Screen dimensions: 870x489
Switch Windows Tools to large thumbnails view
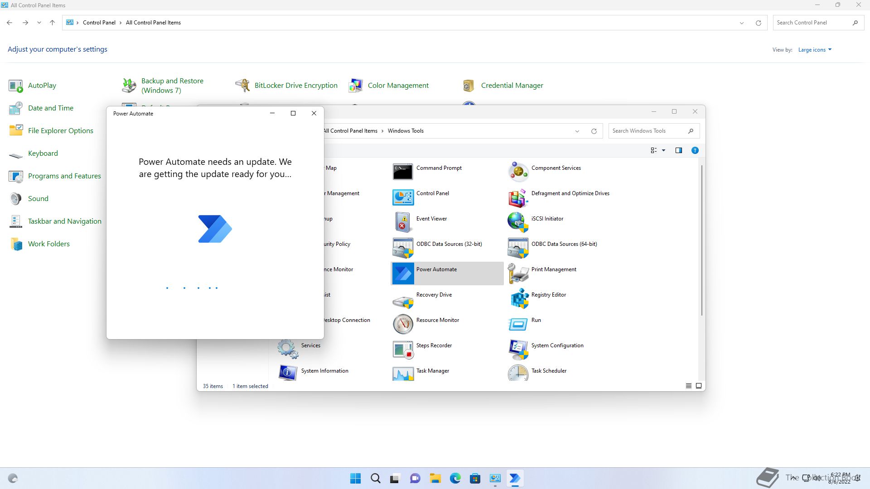point(699,386)
